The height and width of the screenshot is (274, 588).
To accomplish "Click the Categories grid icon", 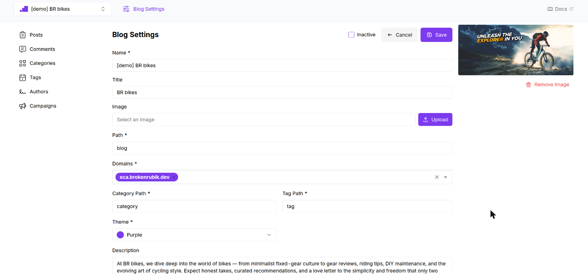I will (22, 63).
